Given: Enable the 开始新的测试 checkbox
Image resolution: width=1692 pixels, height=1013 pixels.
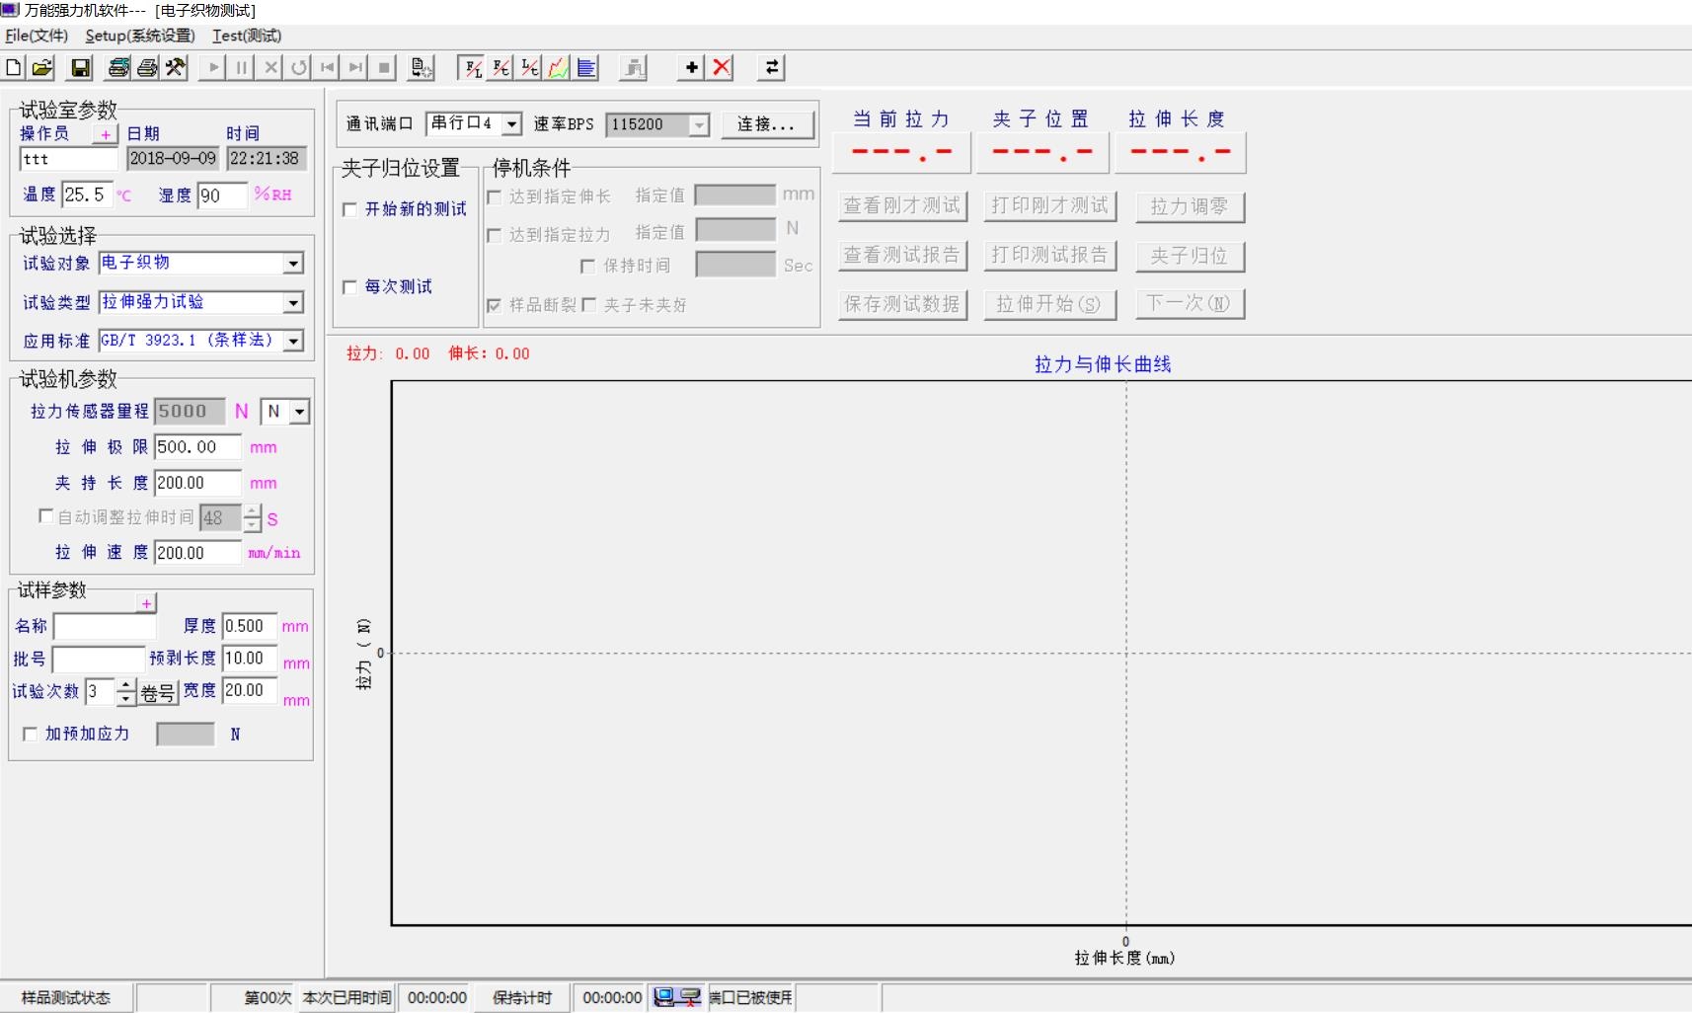Looking at the screenshot, I should click(349, 209).
